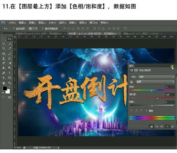Image resolution: width=177 pixels, height=153 pixels.
Task: Open the status bar info arrow menu
Action: click(58, 148)
